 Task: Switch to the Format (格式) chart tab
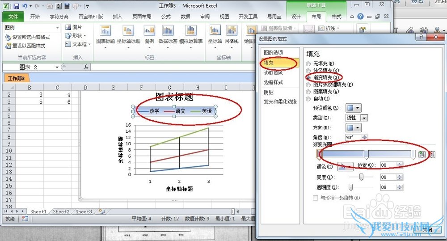337,17
